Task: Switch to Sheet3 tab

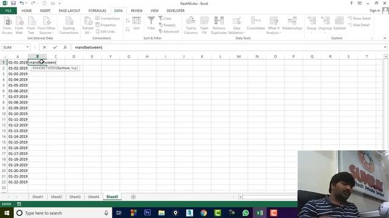Action: pyautogui.click(x=75, y=197)
